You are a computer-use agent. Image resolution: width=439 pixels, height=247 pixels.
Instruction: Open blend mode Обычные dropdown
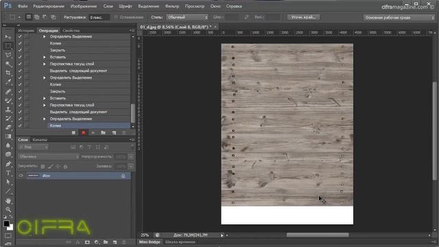pyautogui.click(x=49, y=156)
